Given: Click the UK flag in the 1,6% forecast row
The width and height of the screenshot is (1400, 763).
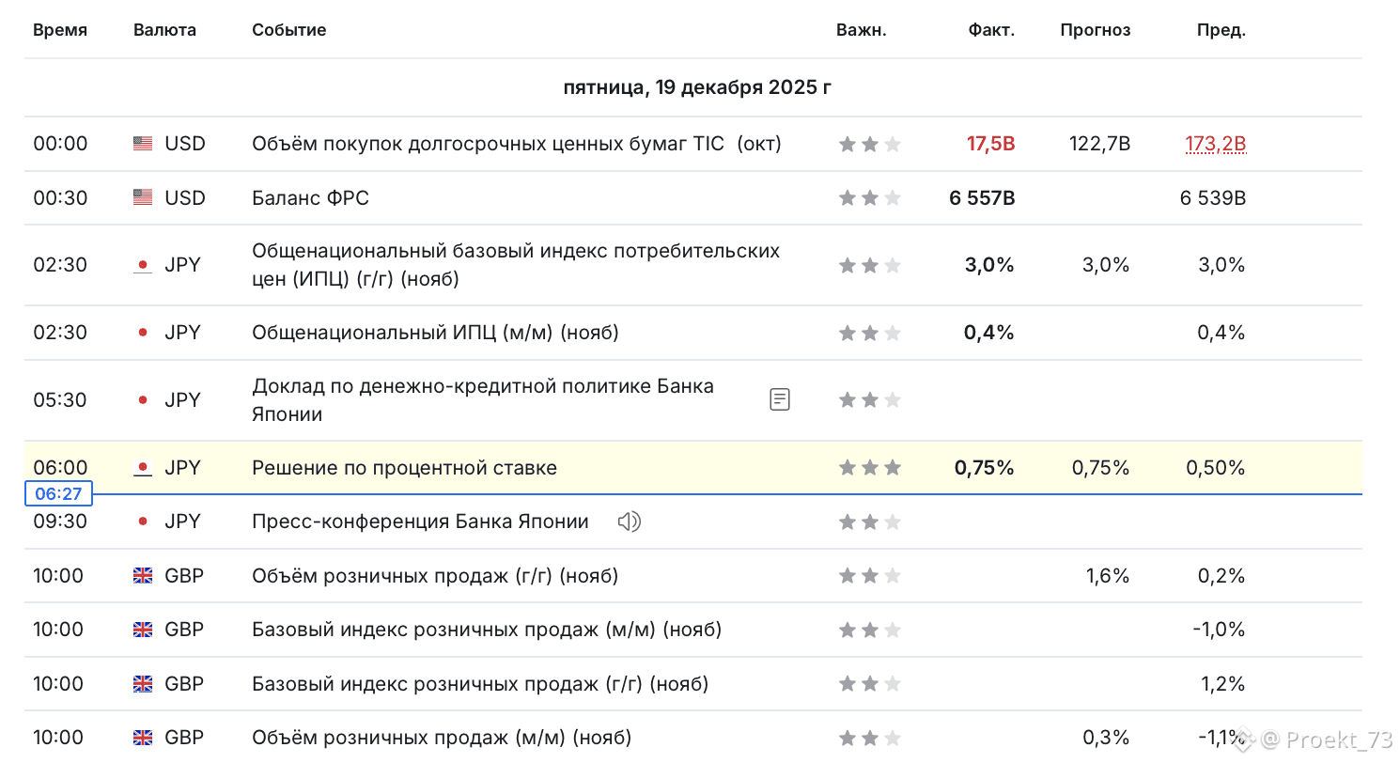Looking at the screenshot, I should pos(143,575).
